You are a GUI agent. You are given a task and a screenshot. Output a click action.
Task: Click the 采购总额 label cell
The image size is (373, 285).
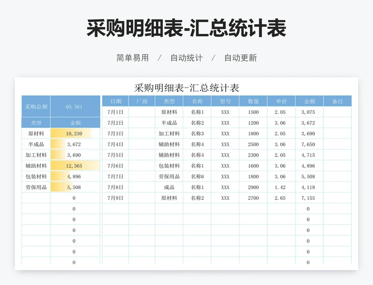tap(36, 106)
